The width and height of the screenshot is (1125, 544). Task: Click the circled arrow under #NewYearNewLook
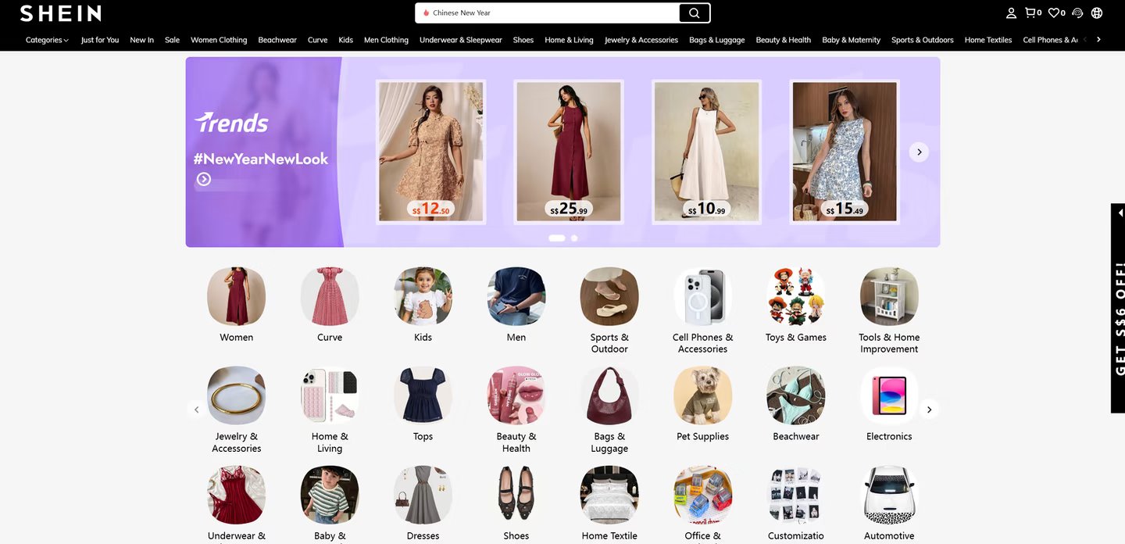point(204,180)
